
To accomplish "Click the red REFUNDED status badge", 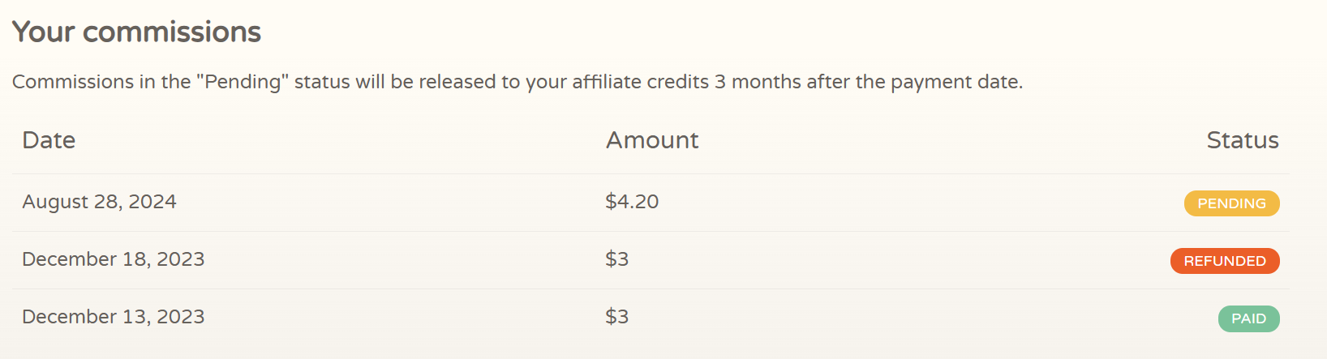I will pos(1225,261).
